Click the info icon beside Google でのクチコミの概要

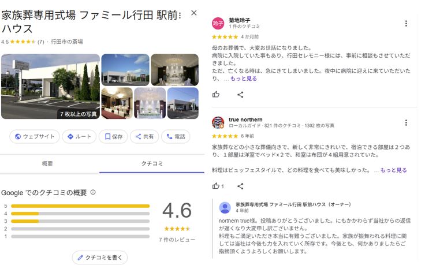point(93,192)
